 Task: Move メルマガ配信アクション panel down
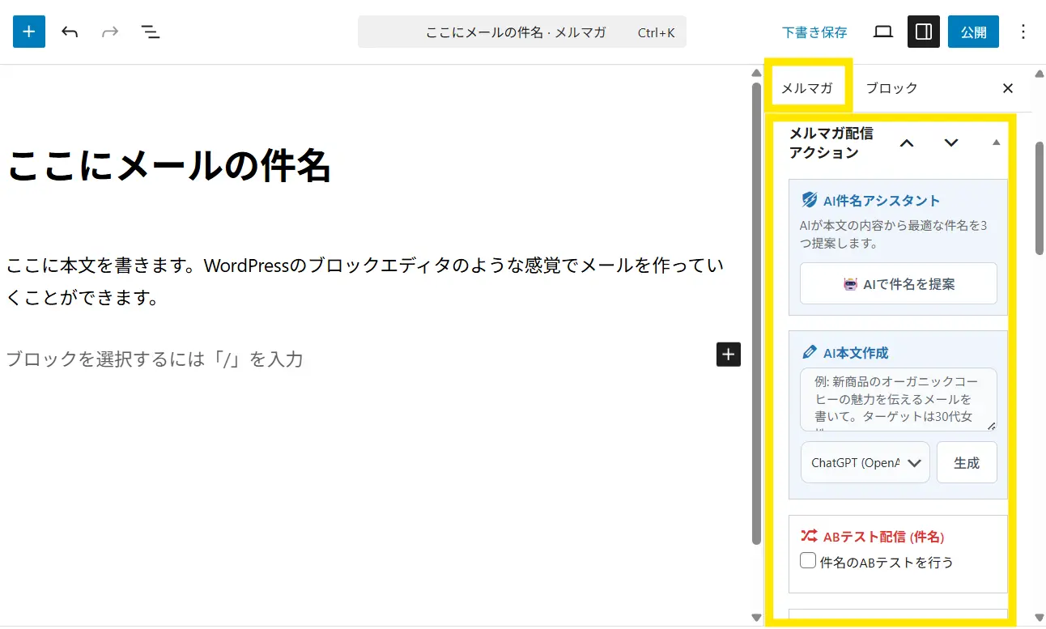coord(951,143)
